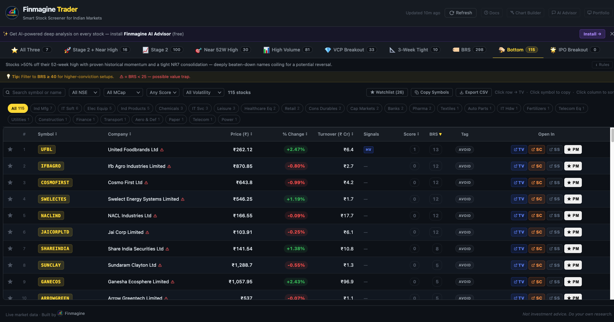Open NACLIND in SS link

tap(554, 216)
